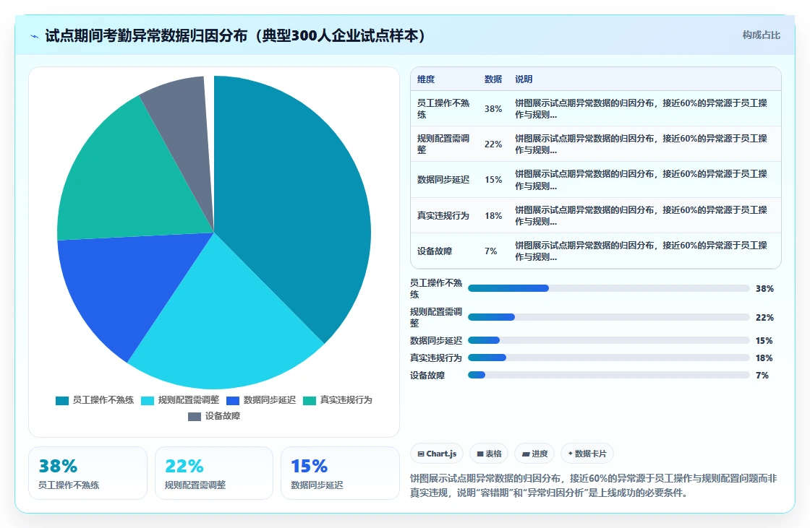Click 设备故障 legend label text
This screenshot has width=810, height=528.
click(x=223, y=416)
